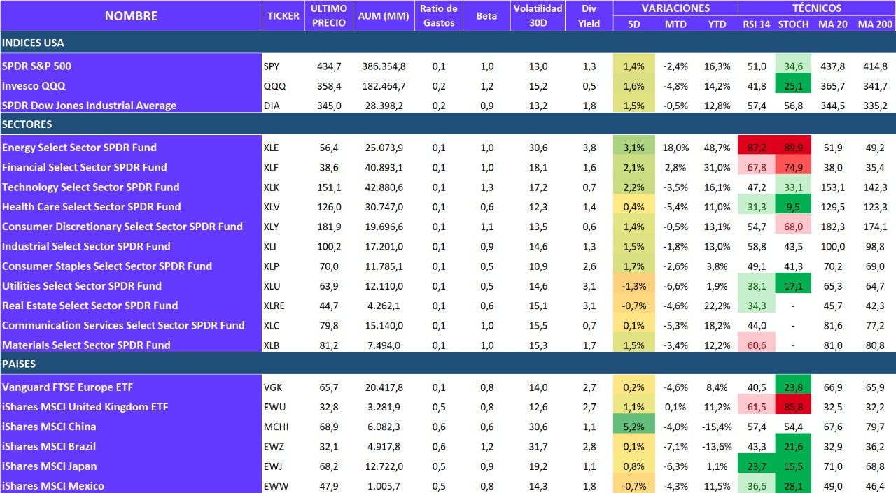
Task: Select the TICKER column header
Action: [x=283, y=15]
